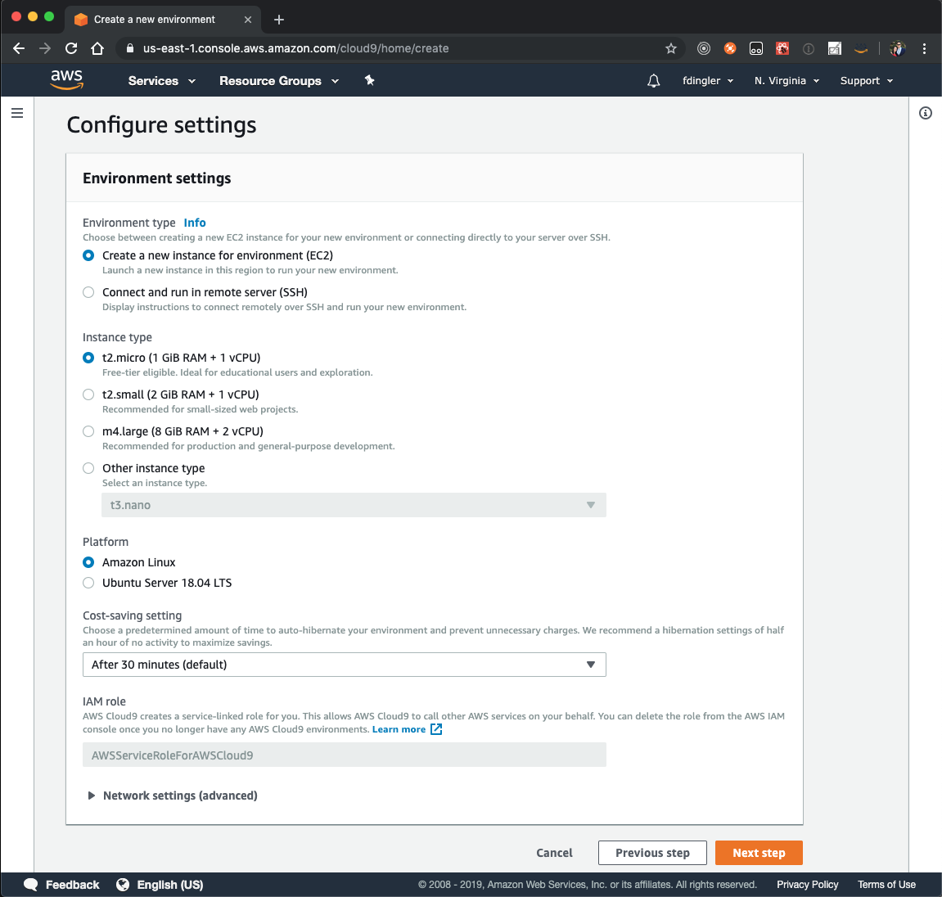Screen dimensions: 942x897
Task: Click the pin shortcuts icon in navbar
Action: tap(369, 80)
